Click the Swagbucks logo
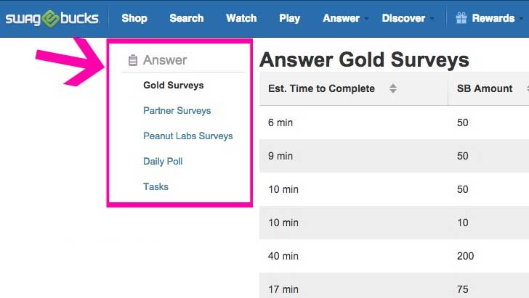The image size is (529, 298). coord(52,19)
